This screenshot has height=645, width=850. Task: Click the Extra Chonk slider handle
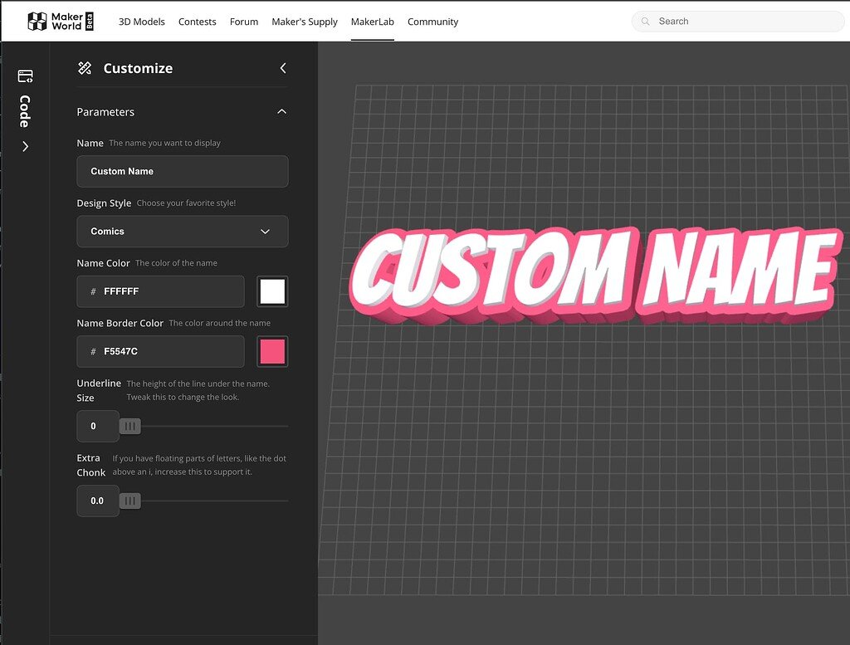(129, 501)
